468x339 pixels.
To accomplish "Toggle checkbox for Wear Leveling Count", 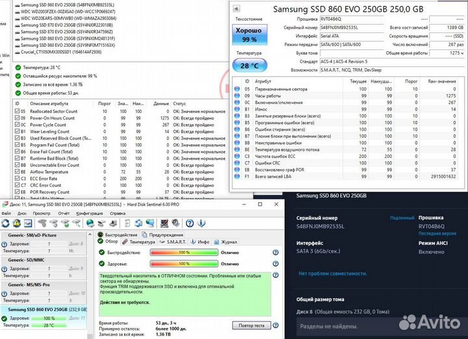I will pos(18,131).
